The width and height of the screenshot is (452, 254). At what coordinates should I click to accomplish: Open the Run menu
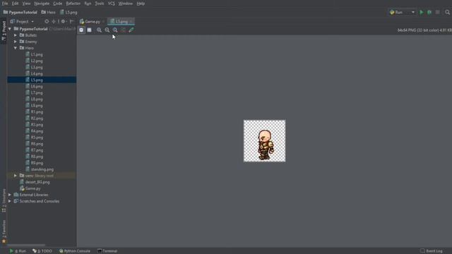[88, 4]
